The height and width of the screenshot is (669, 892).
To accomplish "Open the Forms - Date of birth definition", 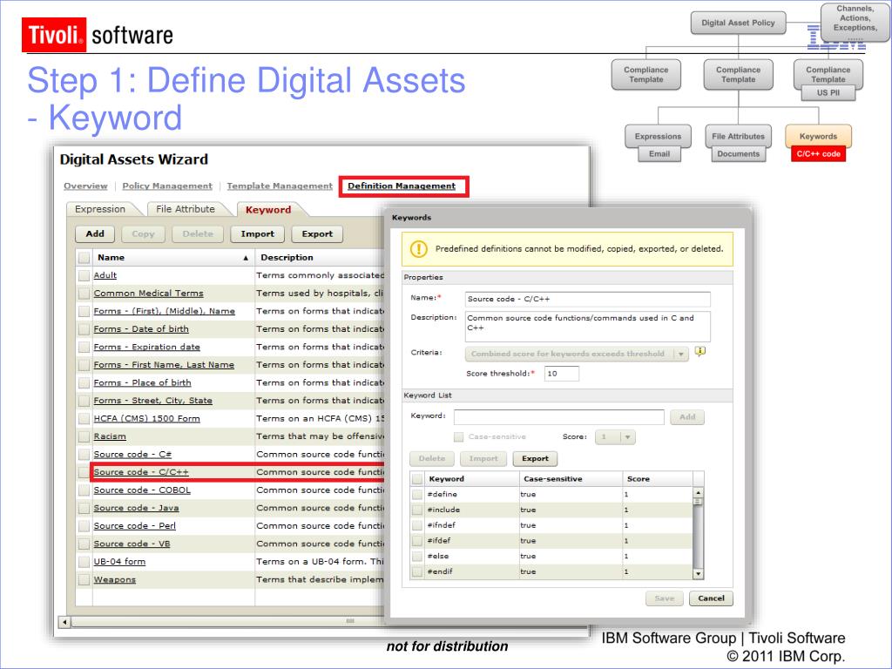I will click(141, 329).
